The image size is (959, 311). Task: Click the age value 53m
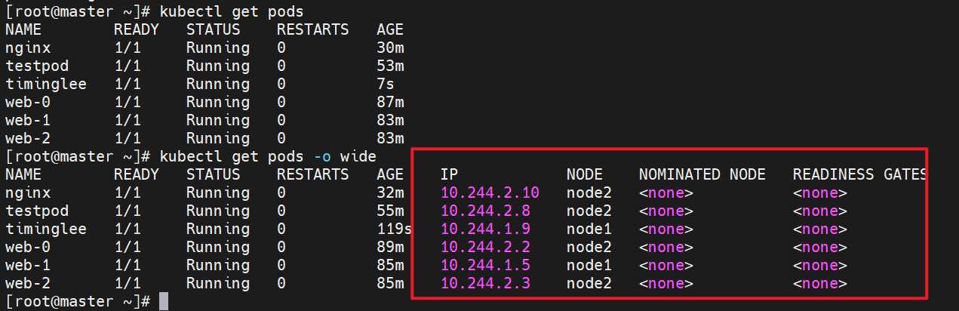(391, 66)
